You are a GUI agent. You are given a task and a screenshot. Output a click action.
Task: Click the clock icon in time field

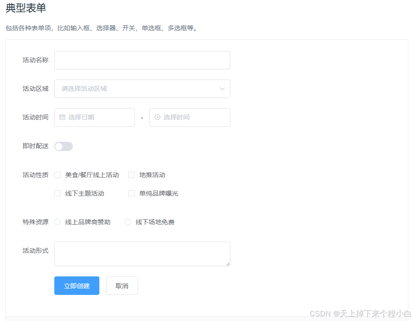[x=157, y=117]
